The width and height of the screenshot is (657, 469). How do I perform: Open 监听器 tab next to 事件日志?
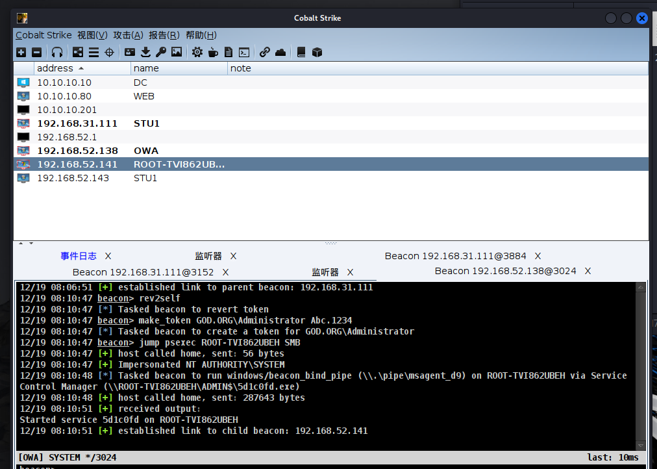click(x=208, y=256)
